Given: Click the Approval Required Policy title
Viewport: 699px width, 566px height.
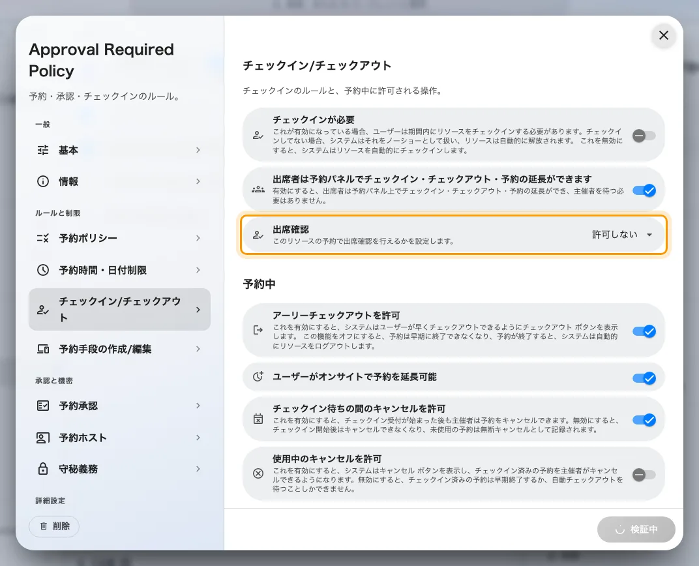Looking at the screenshot, I should point(101,60).
